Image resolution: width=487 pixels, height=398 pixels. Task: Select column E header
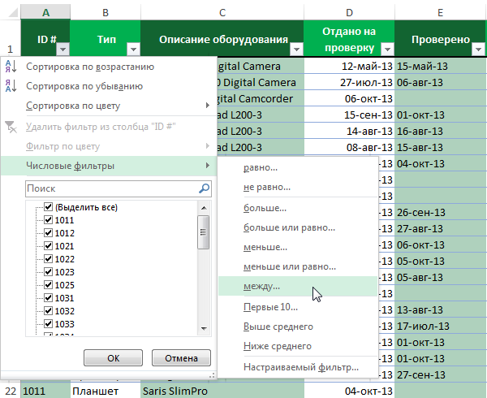(441, 12)
